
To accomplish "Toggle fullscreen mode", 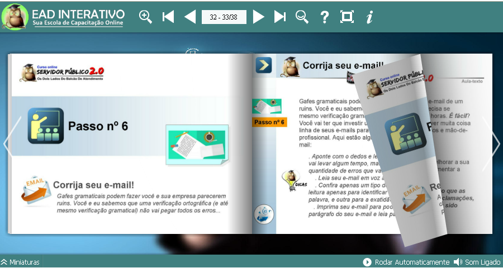I will pyautogui.click(x=347, y=17).
